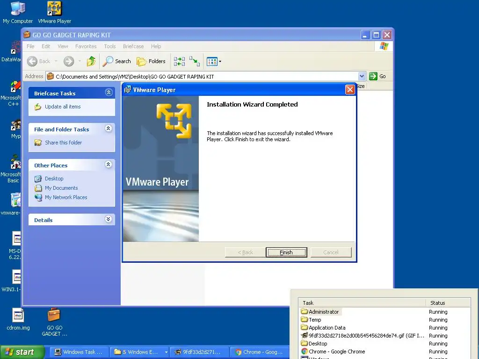Open the File menu in Explorer
The height and width of the screenshot is (359, 479).
pos(30,46)
